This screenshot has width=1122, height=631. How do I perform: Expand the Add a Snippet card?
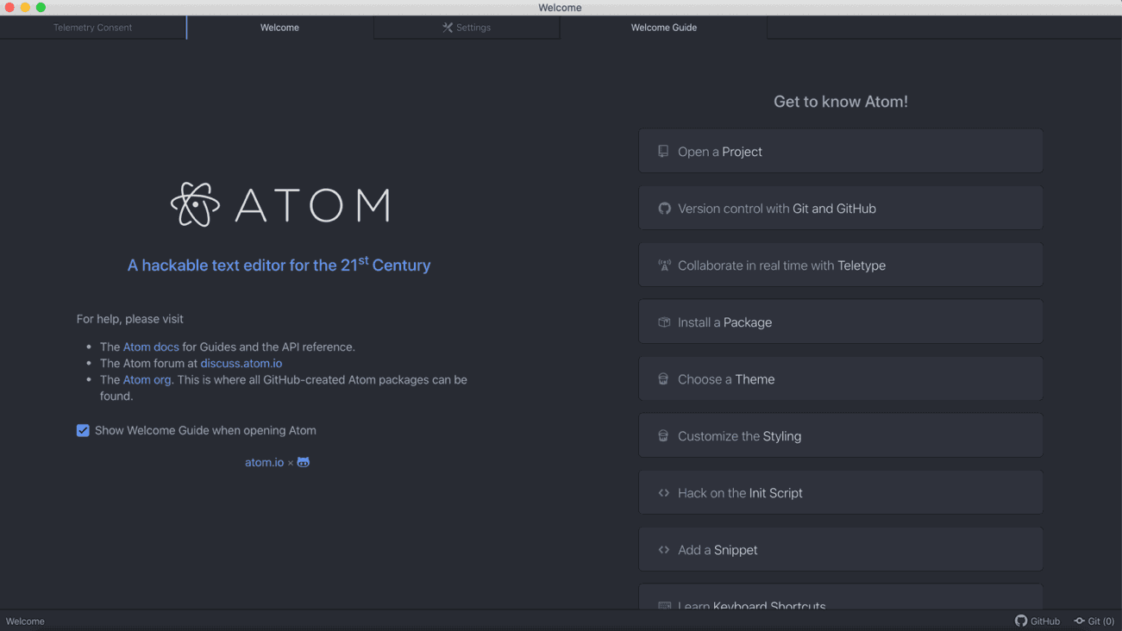[841, 549]
